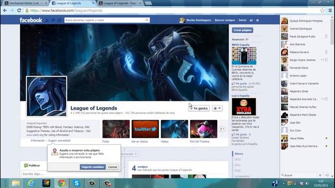
Task: Open File Explorer in taskbar
Action: 16,183
